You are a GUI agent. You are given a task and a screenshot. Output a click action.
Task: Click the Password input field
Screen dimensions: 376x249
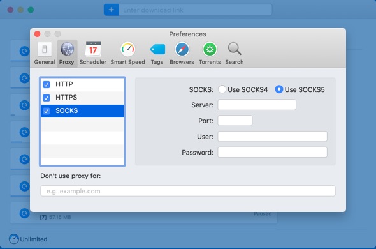(x=272, y=152)
